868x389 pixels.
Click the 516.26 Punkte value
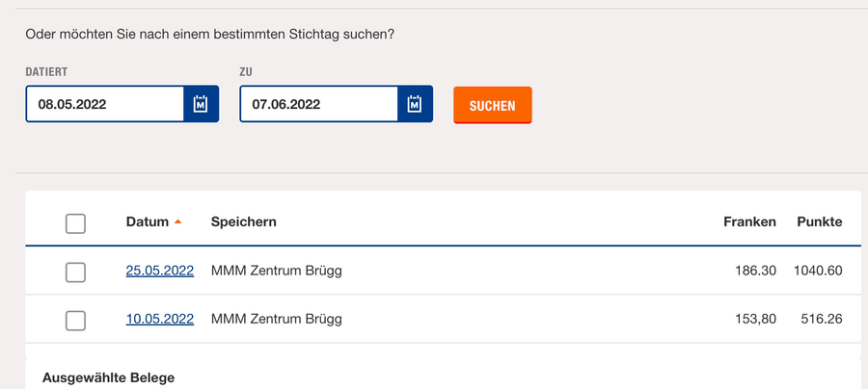point(822,319)
